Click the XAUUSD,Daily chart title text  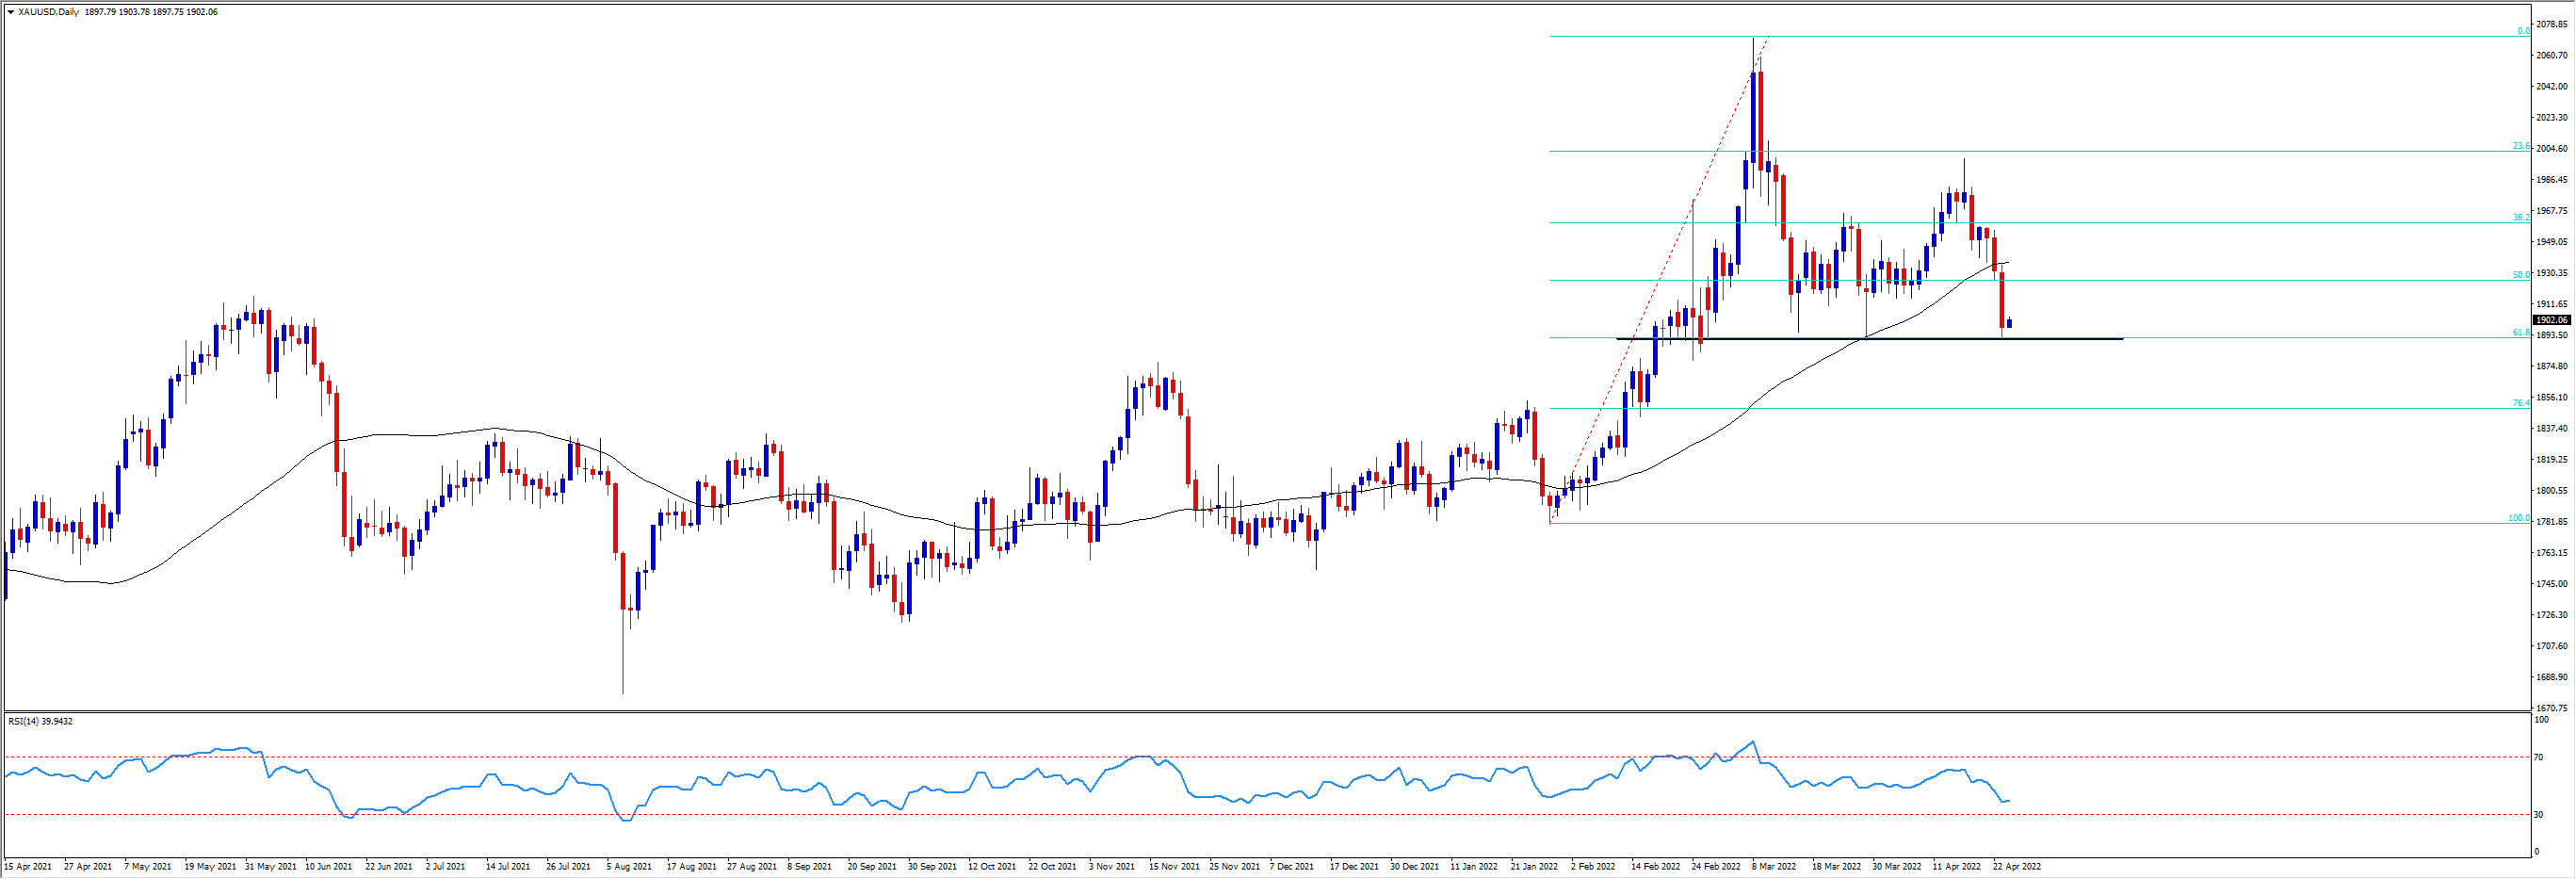click(x=48, y=12)
